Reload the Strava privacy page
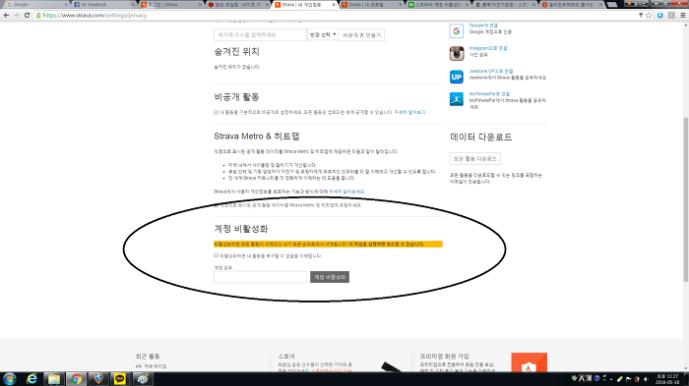 [27, 16]
